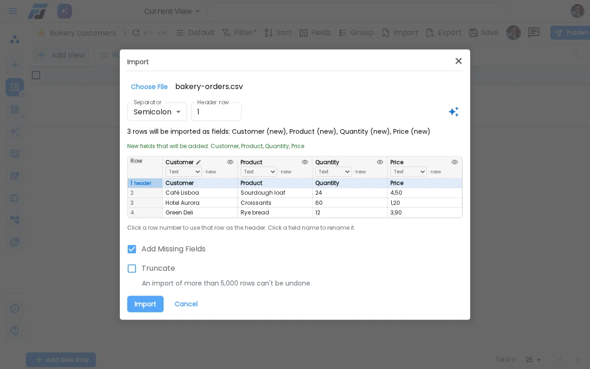
Task: Click the Café Lisboa cell
Action: [x=200, y=193]
